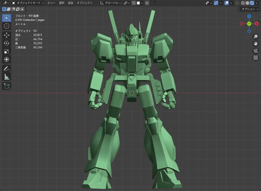Select the Measure tool
The image size is (261, 191).
(x=7, y=77)
